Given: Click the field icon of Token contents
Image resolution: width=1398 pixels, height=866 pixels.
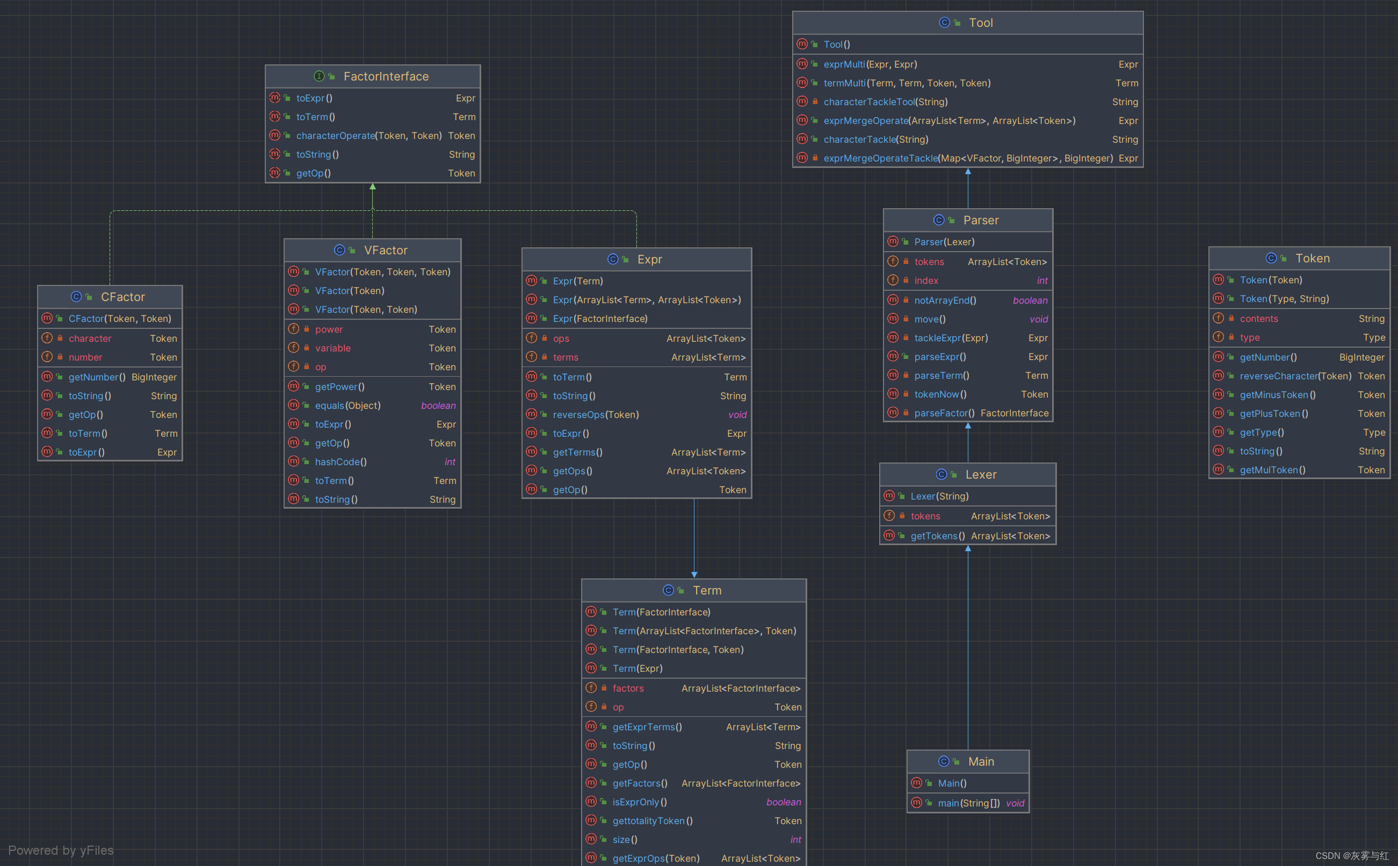Looking at the screenshot, I should pyautogui.click(x=1219, y=318).
